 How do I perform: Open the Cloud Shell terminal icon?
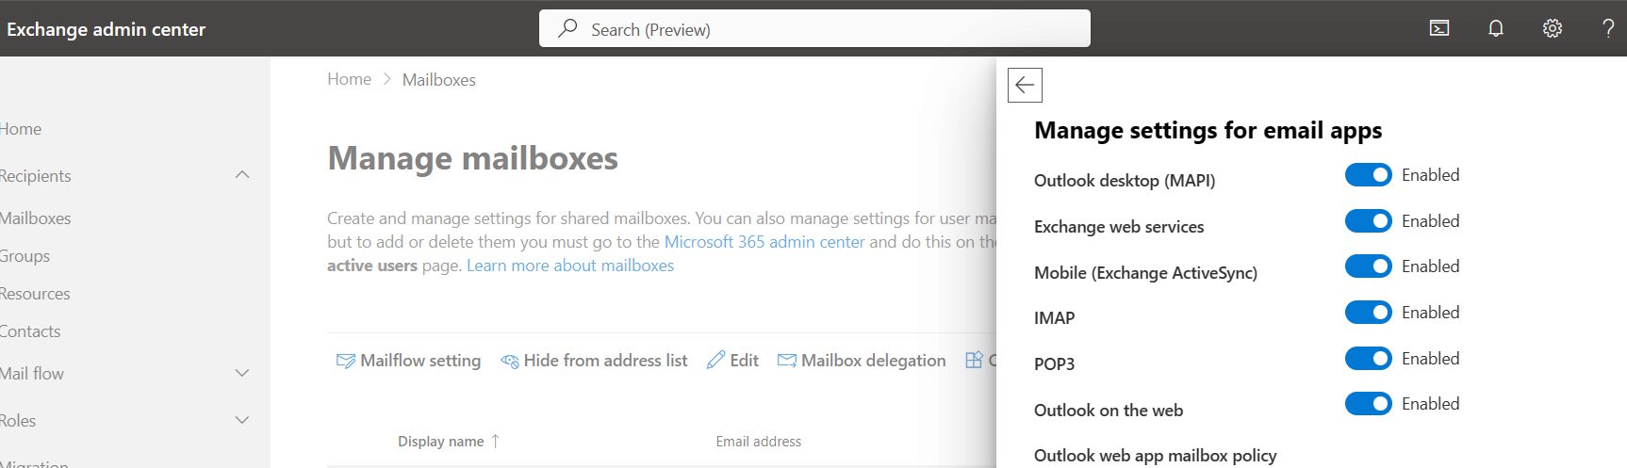1439,28
